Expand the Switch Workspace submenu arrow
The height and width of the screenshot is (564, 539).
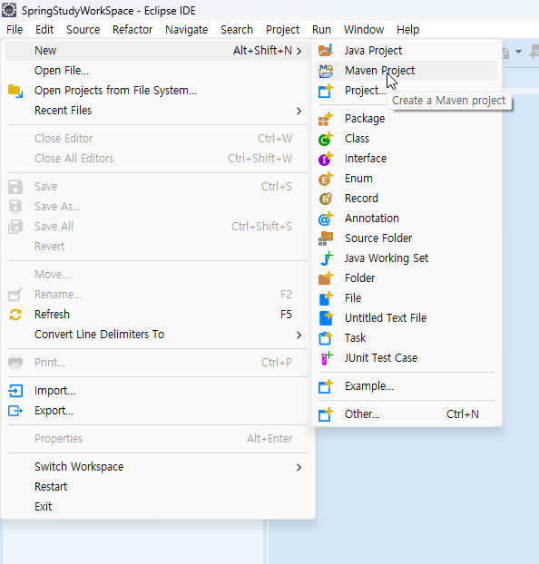pos(299,467)
